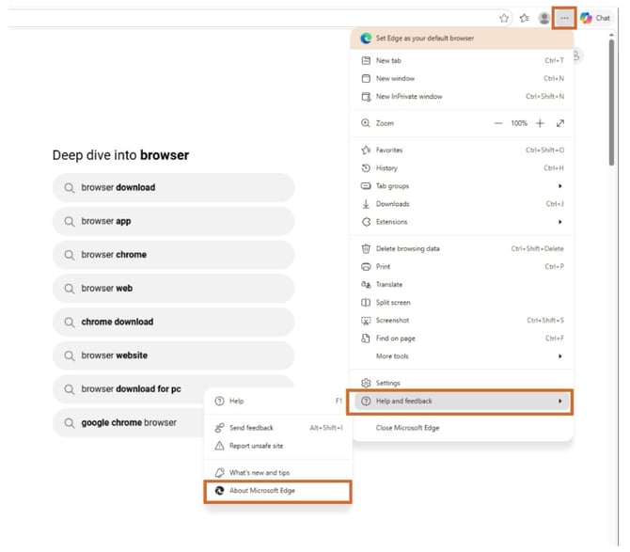Add this page to favorites star icon

504,18
